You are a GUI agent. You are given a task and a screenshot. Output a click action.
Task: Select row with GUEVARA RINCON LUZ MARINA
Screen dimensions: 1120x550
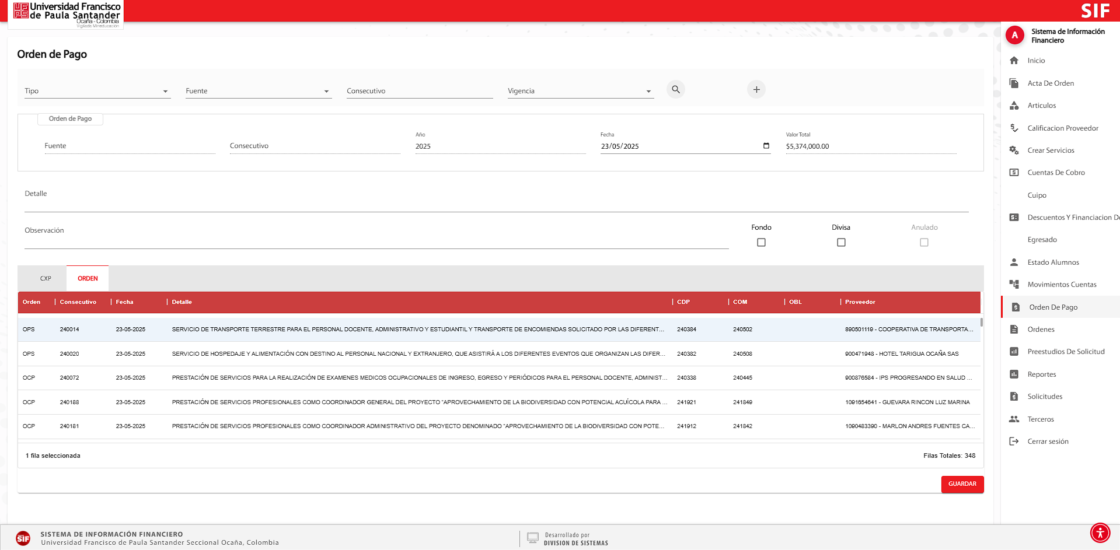499,402
